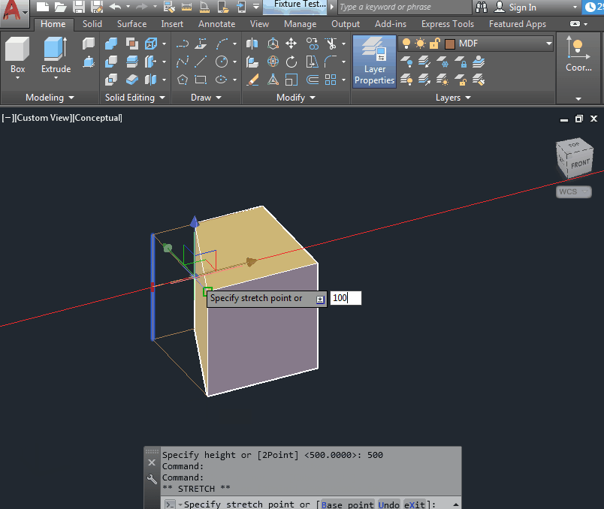The image size is (604, 509).
Task: Select the Rectangle draw tool
Action: pyautogui.click(x=201, y=80)
